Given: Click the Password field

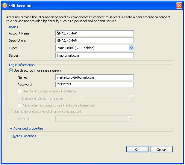Looking at the screenshot, I should pyautogui.click(x=95, y=85).
